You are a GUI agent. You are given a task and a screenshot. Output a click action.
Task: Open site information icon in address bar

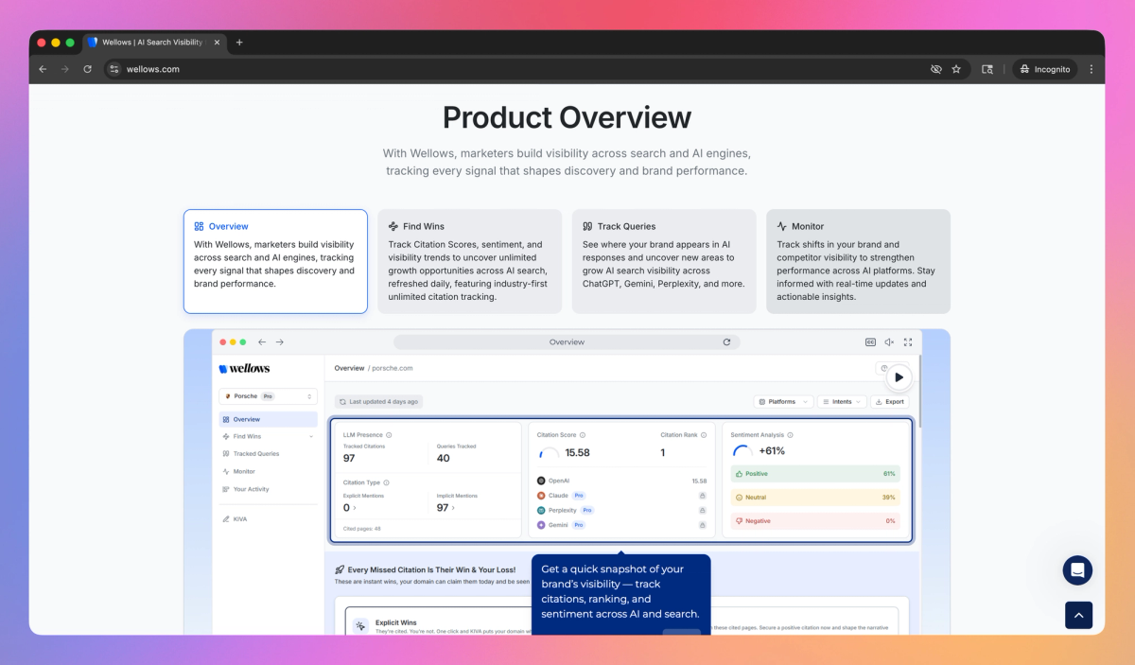pos(114,69)
